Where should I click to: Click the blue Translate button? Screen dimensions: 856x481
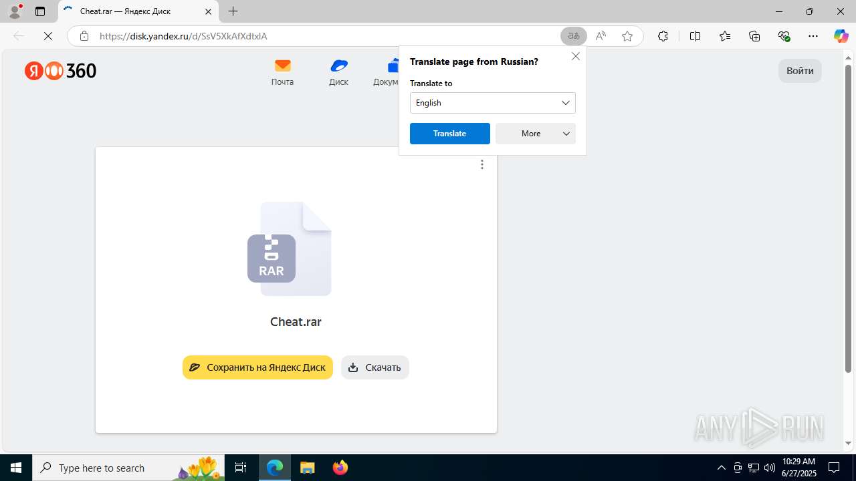(x=450, y=134)
